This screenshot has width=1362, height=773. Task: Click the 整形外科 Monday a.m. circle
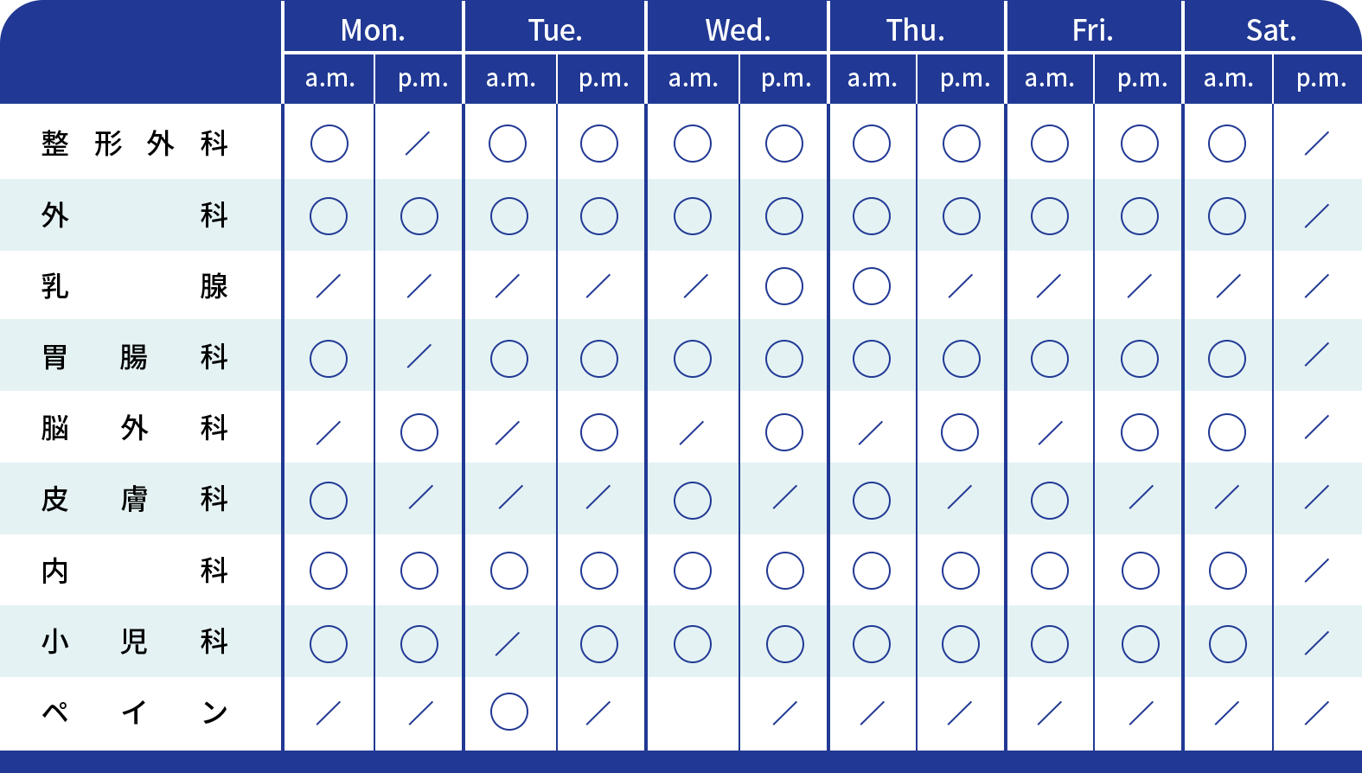point(329,144)
